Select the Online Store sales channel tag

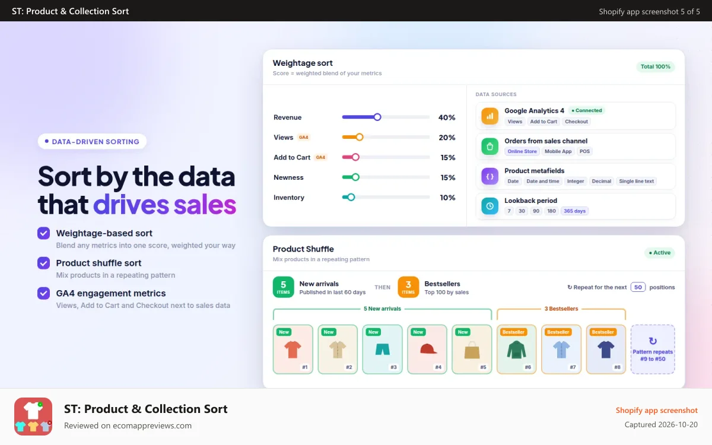(522, 151)
